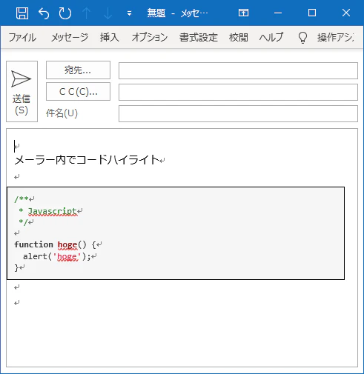Send the email with 送信(S) button

[21, 91]
